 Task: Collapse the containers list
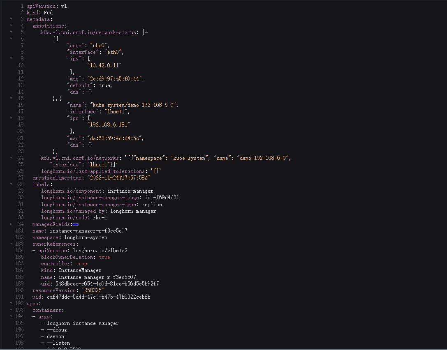(x=12, y=310)
